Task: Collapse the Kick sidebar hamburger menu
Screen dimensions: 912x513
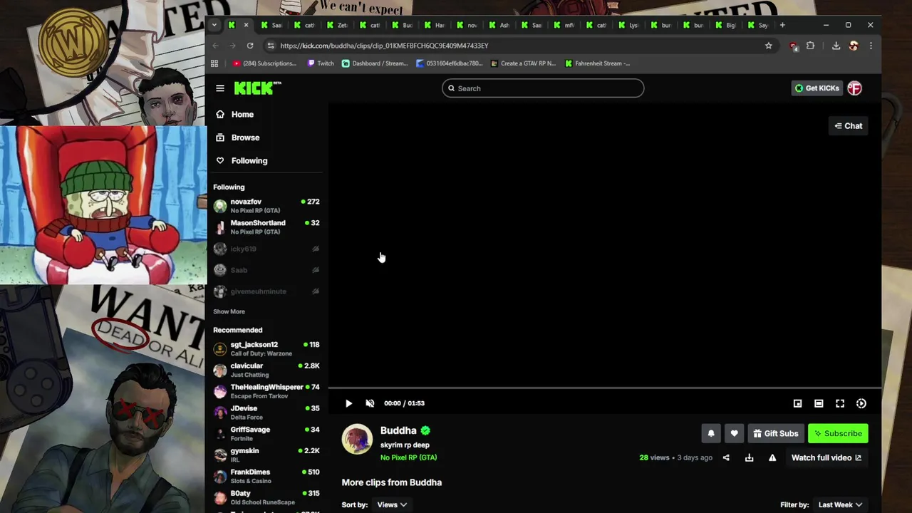Action: pyautogui.click(x=220, y=88)
